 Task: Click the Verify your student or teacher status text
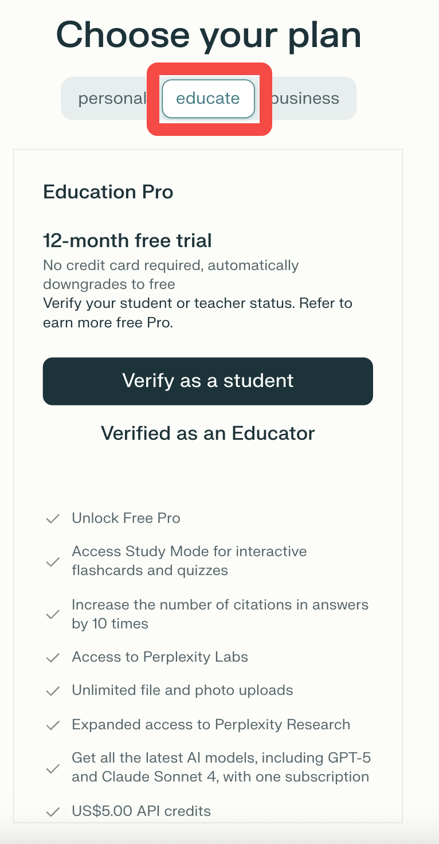pos(197,303)
